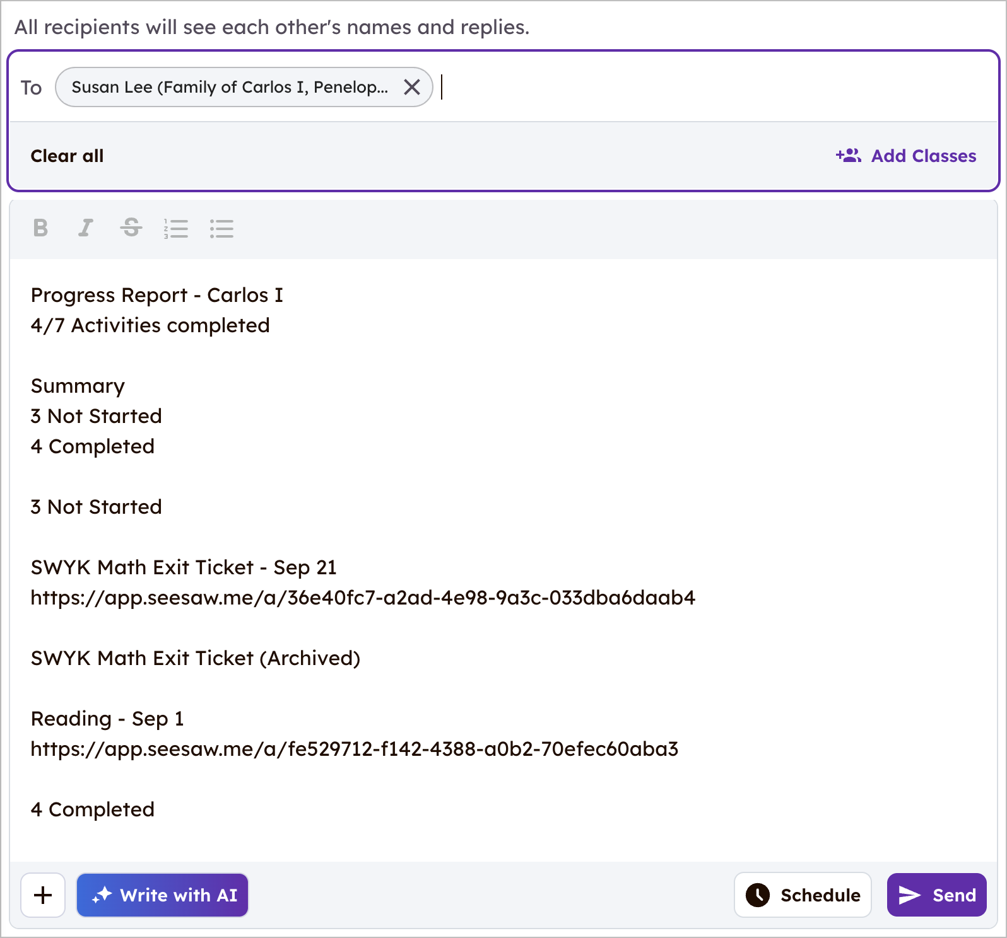
Task: Click the Write with AI button
Action: pos(162,895)
